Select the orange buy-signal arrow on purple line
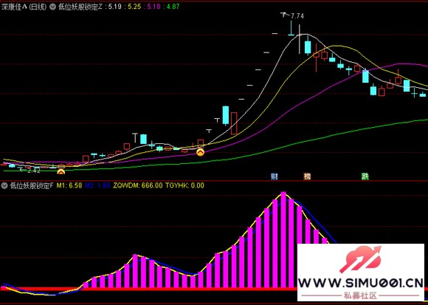 tap(201, 152)
